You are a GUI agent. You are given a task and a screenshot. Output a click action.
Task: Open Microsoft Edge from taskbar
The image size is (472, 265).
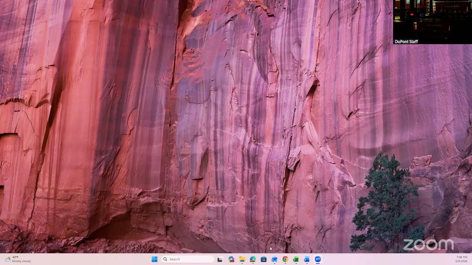click(253, 259)
